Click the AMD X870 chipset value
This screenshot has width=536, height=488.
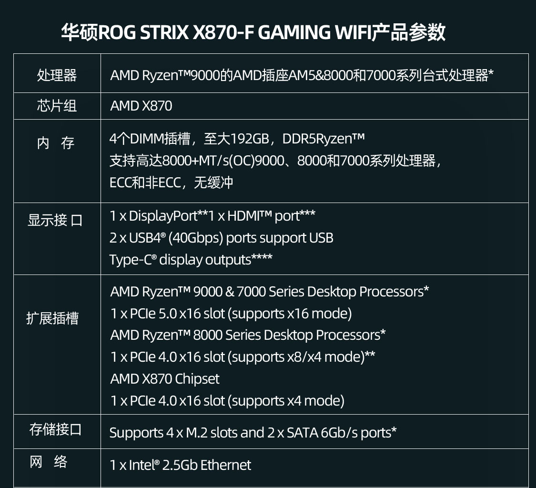tap(141, 106)
